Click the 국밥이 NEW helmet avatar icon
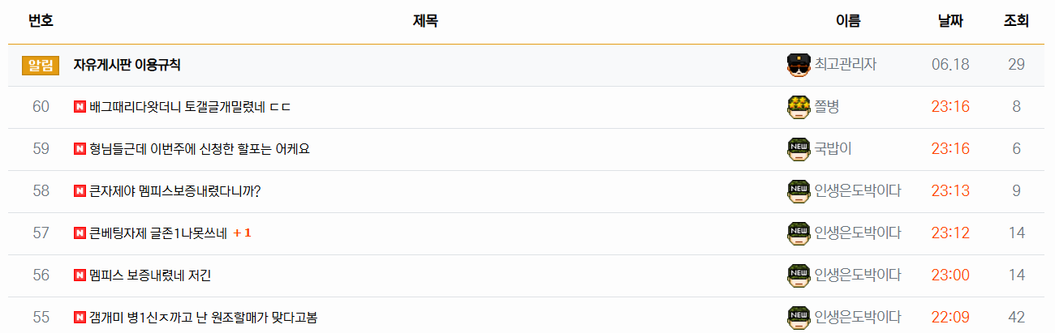This screenshot has height=333, width=1055. [799, 149]
